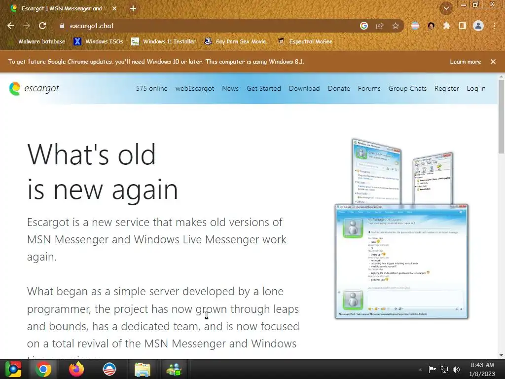Open the avatar face extension icon
Screen dimensions: 505x379
coord(431,26)
